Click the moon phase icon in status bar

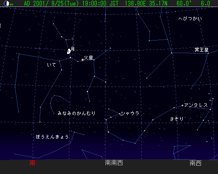[x=7, y=3]
